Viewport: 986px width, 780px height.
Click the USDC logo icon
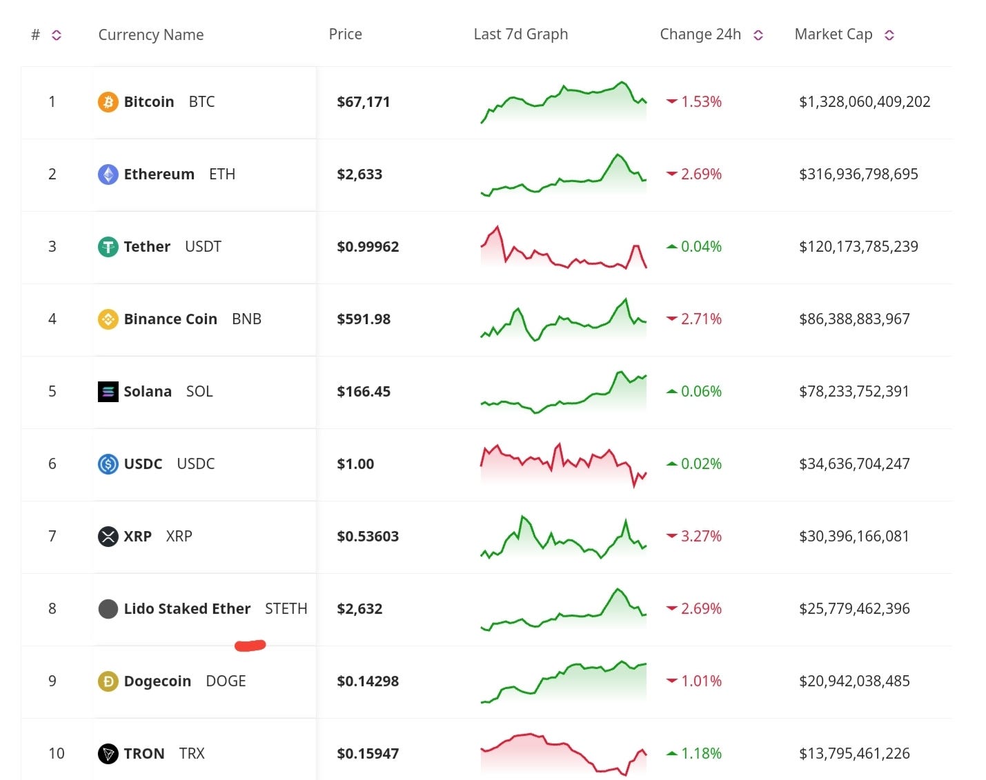(x=108, y=464)
